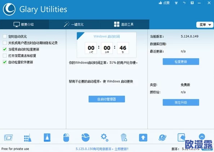This screenshot has width=214, height=152.
Task: Click the 数据库日期 label
Action: click(158, 44)
